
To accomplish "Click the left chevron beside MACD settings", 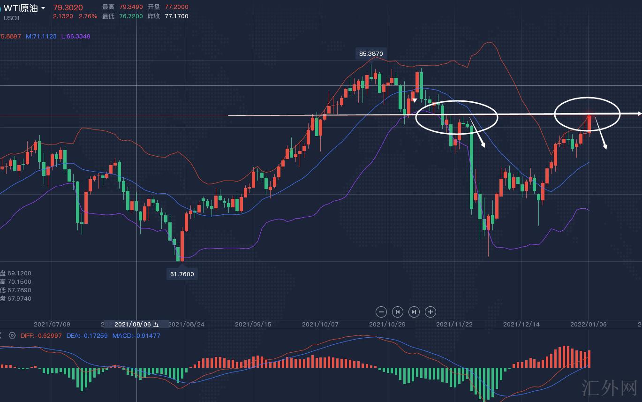I will click(x=1, y=335).
